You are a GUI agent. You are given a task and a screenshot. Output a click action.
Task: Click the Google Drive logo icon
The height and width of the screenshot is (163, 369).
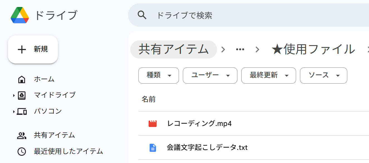click(x=20, y=15)
